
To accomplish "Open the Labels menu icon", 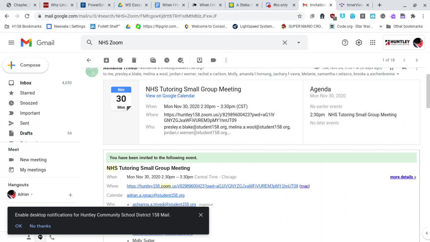I will pos(213,60).
